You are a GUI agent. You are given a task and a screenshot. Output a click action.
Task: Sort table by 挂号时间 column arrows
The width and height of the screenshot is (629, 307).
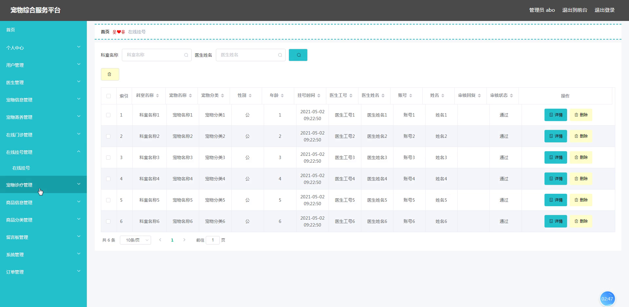[319, 96]
